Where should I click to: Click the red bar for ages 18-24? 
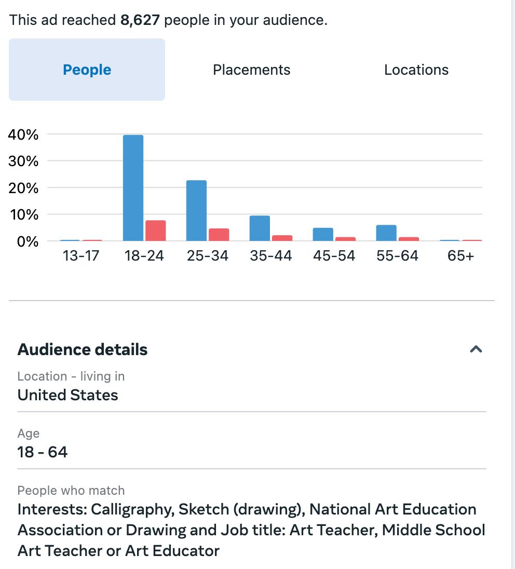[156, 231]
